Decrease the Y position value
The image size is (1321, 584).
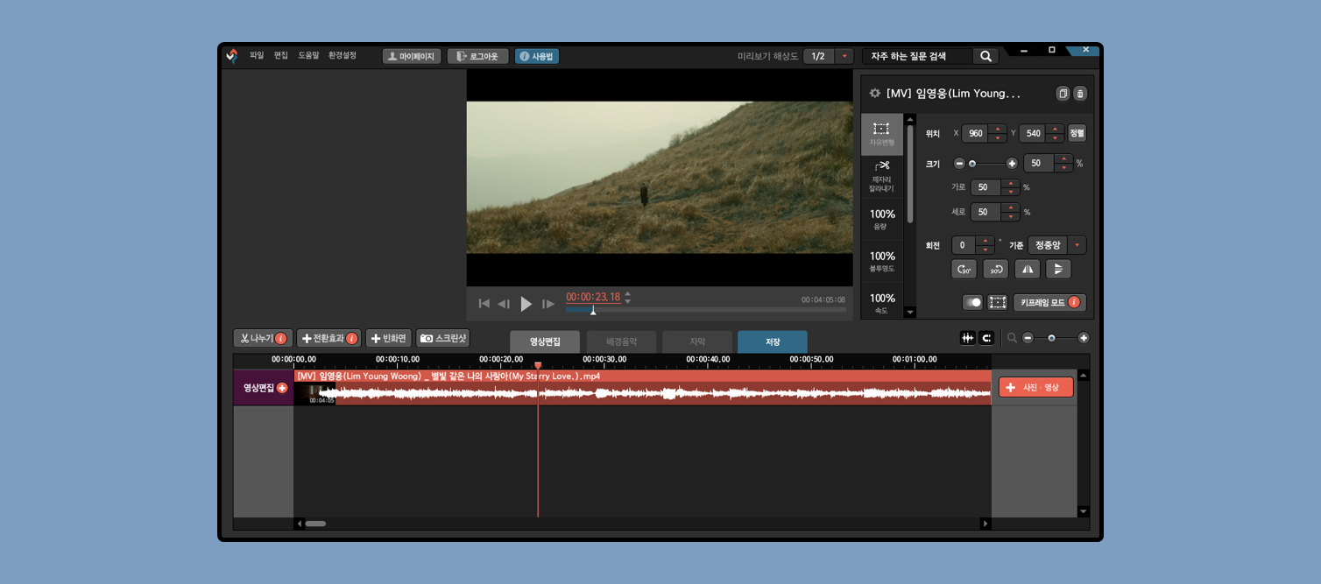1055,138
